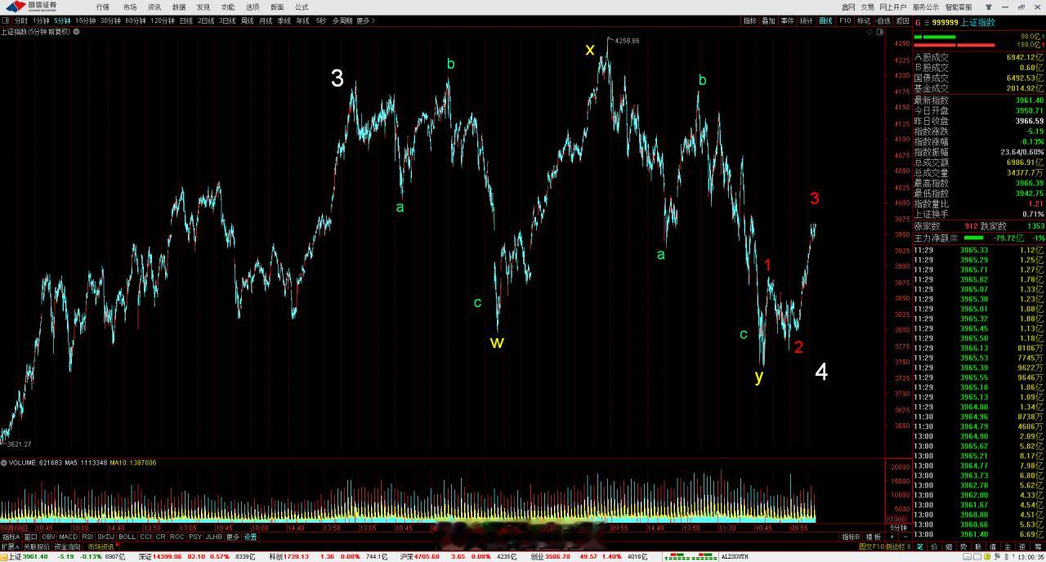Screen dimensions: 1046x562
Task: Select the JLHB indicator
Action: [x=214, y=537]
